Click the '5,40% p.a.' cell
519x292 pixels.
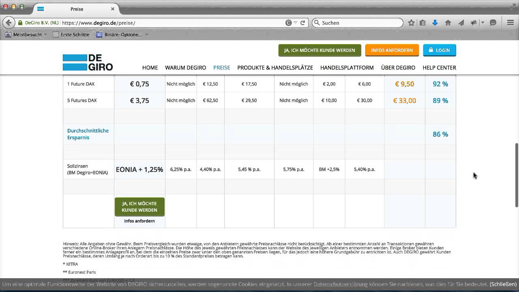tap(365, 170)
